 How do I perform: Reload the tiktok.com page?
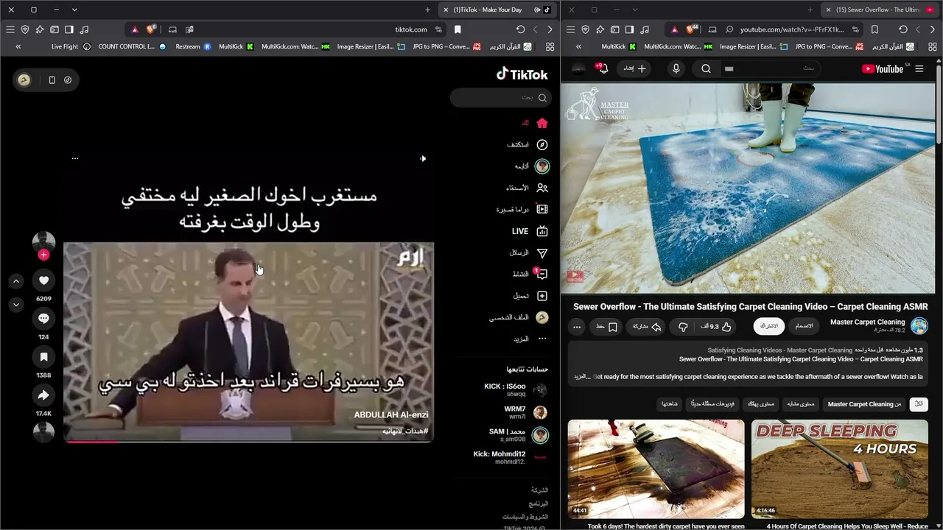click(520, 29)
